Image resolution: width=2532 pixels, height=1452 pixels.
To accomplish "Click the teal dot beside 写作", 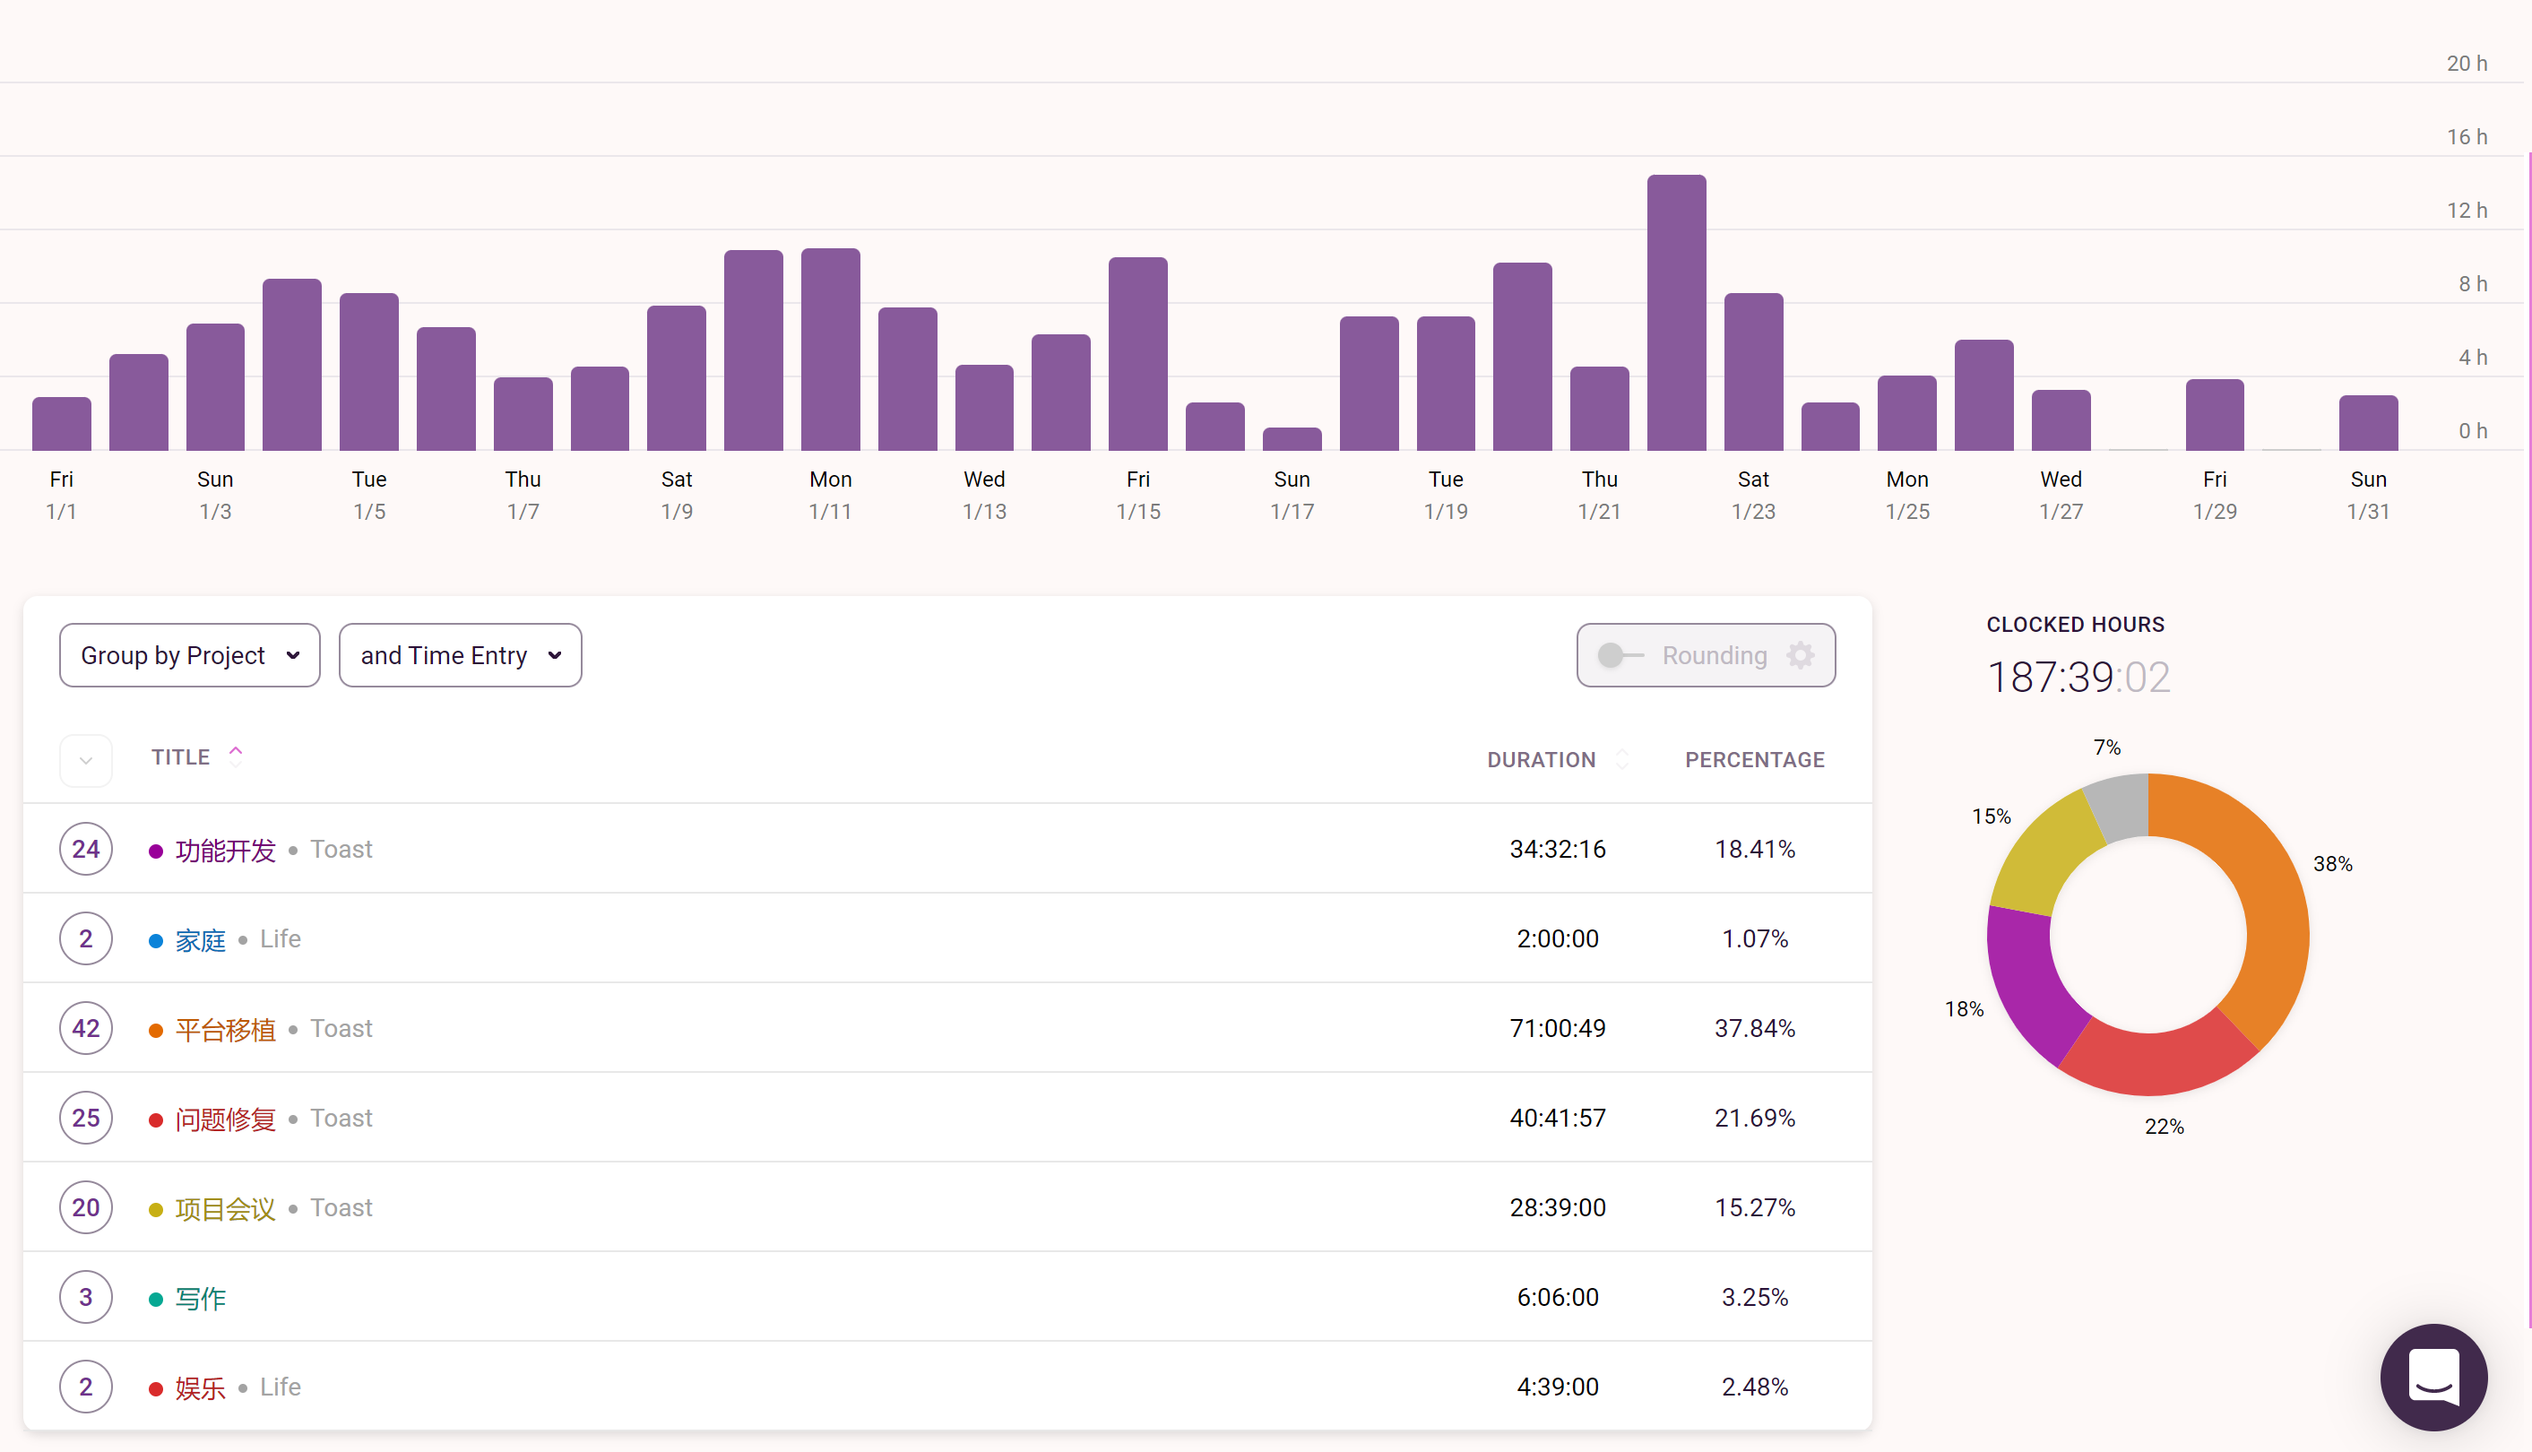I will (156, 1300).
